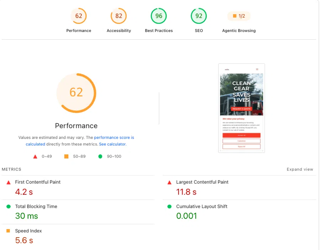This screenshot has width=320, height=250.
Task: Select the 'Largest Contentful Paint' label
Action: 202,182
